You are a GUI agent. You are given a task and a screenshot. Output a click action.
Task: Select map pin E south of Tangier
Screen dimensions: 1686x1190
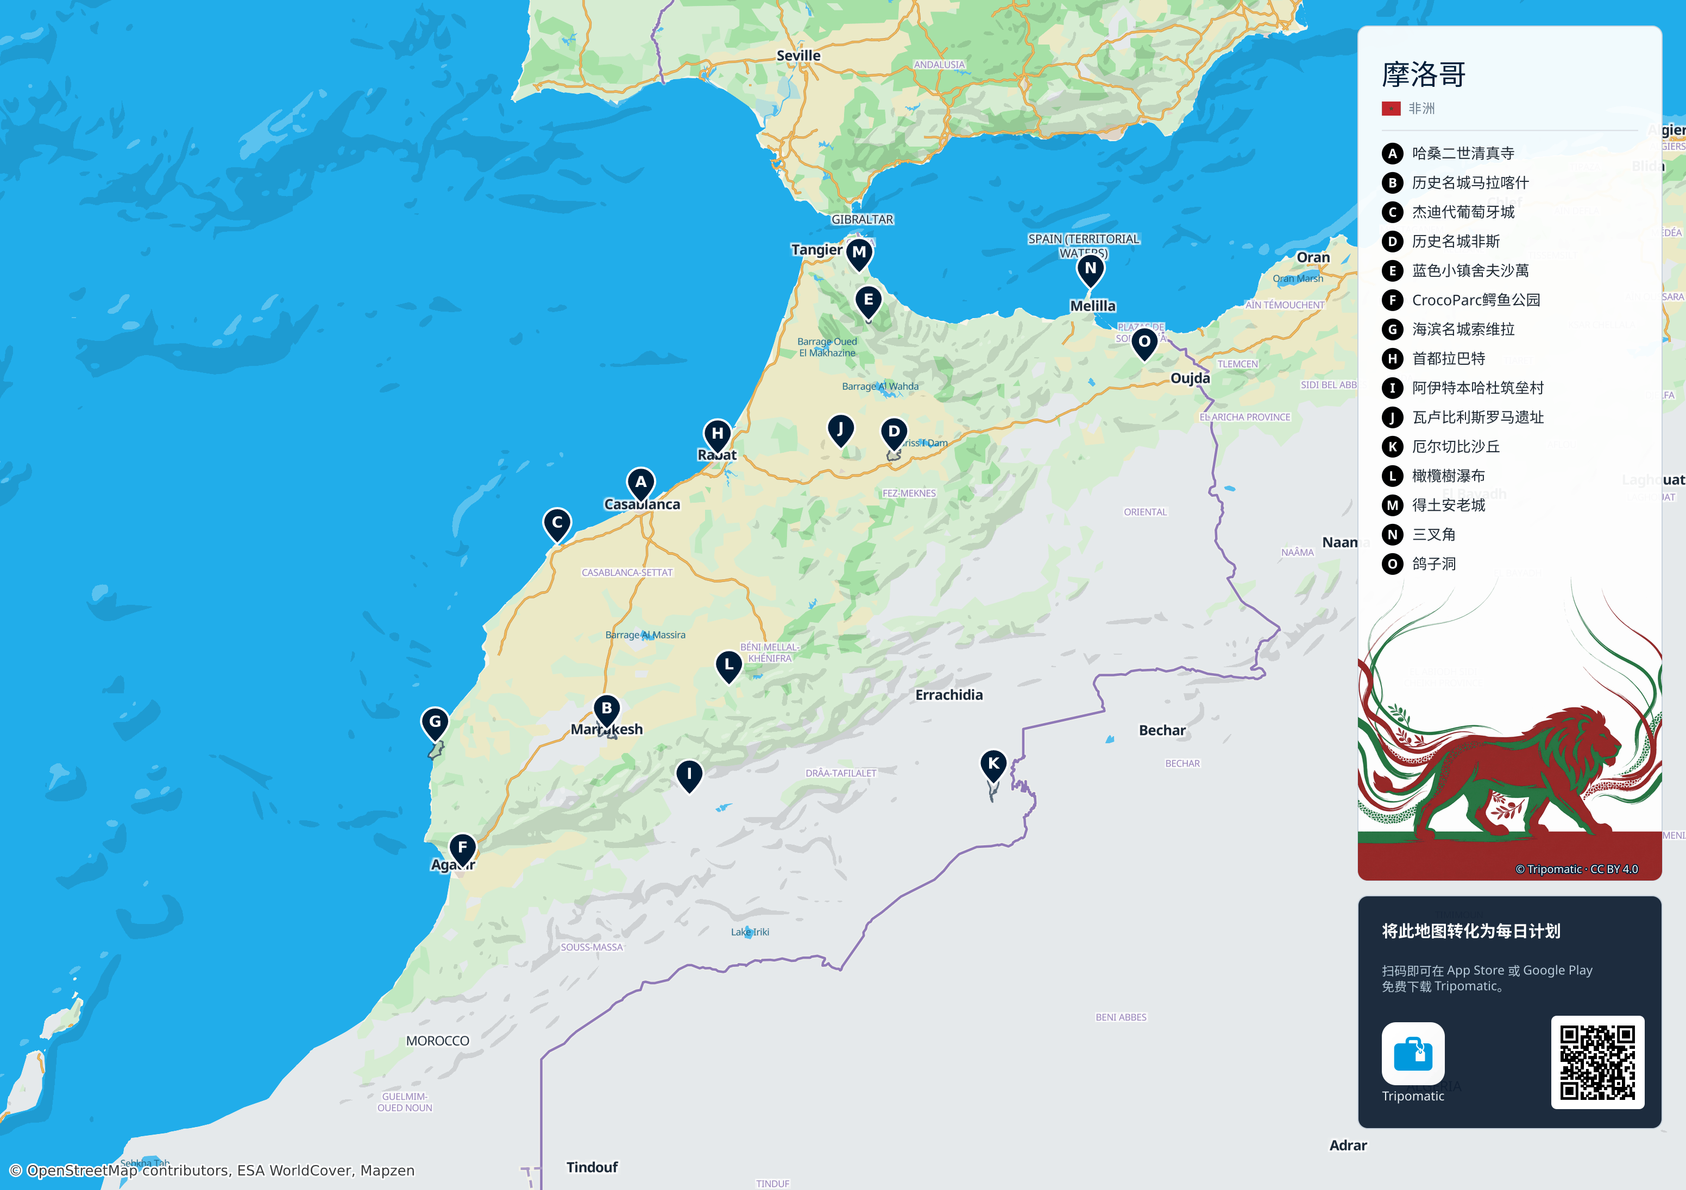pos(868,302)
